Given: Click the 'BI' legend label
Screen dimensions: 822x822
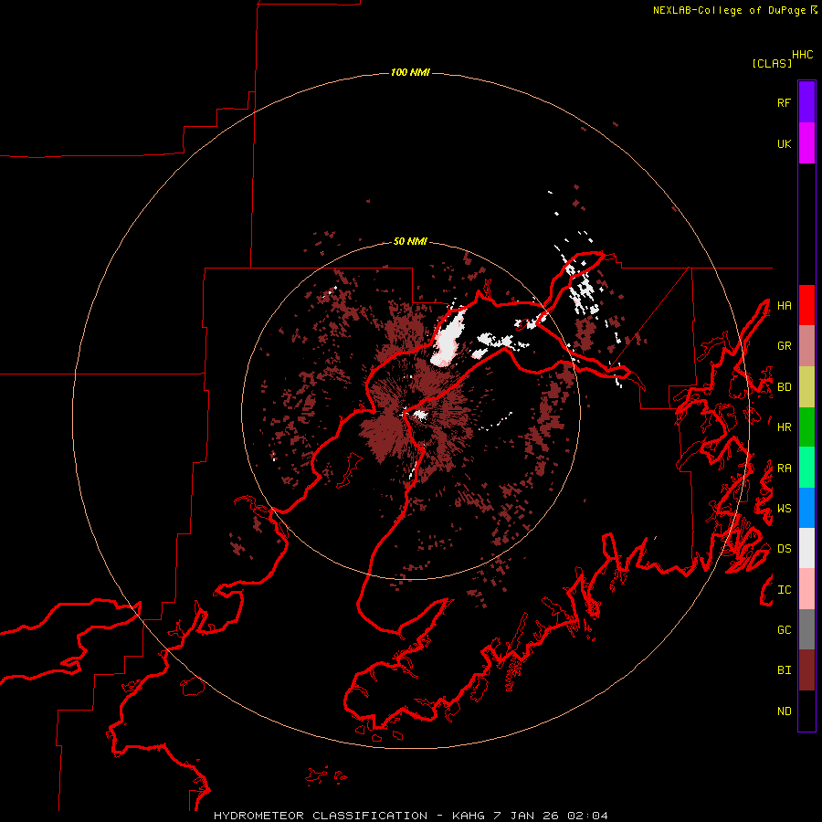Looking at the screenshot, I should click(x=784, y=670).
